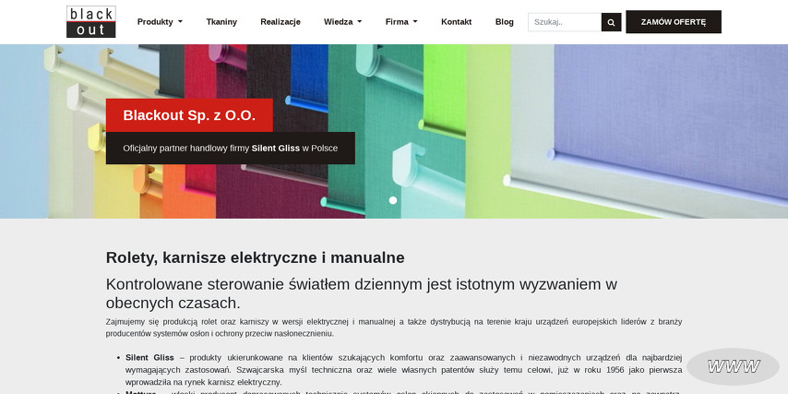
Task: Open the Blog section
Action: click(x=505, y=22)
